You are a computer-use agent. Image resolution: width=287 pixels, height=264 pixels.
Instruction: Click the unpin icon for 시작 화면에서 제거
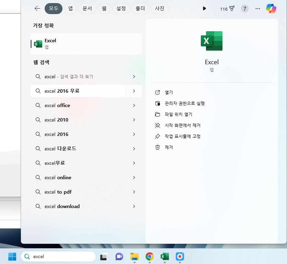click(158, 125)
